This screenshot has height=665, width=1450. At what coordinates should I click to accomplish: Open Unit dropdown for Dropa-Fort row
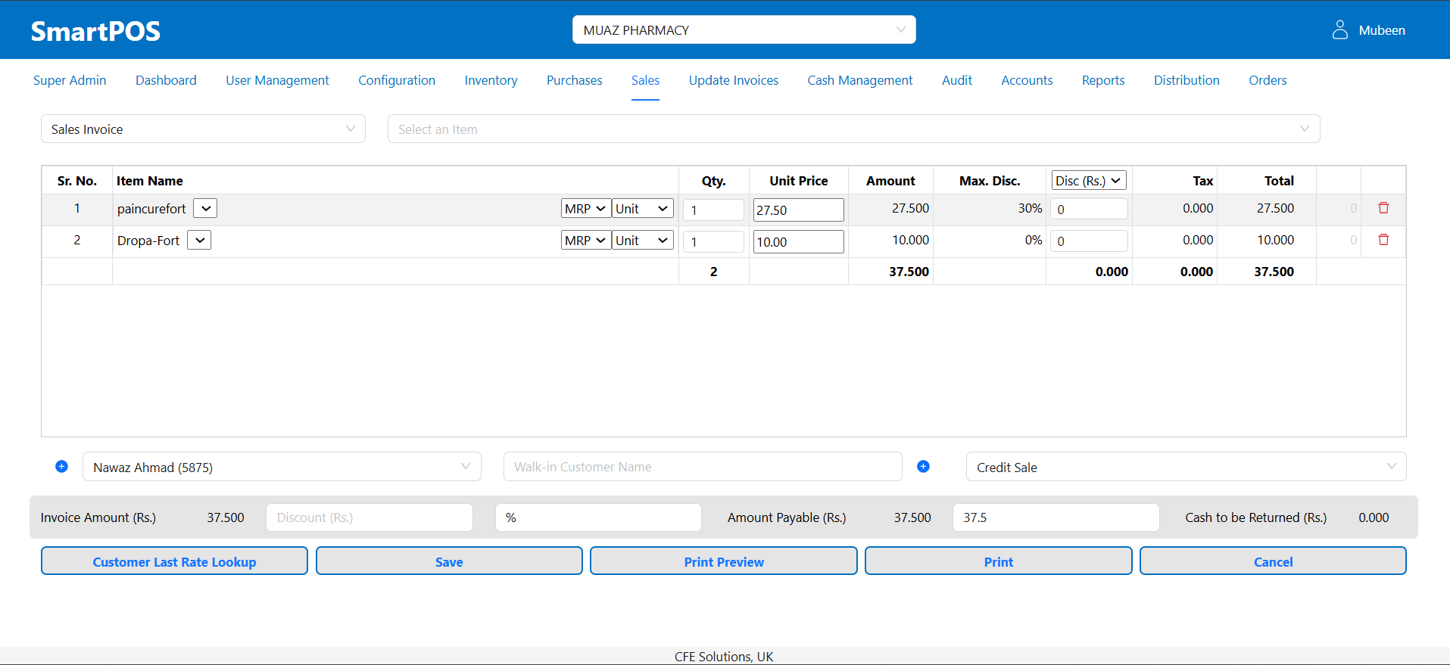(x=643, y=240)
